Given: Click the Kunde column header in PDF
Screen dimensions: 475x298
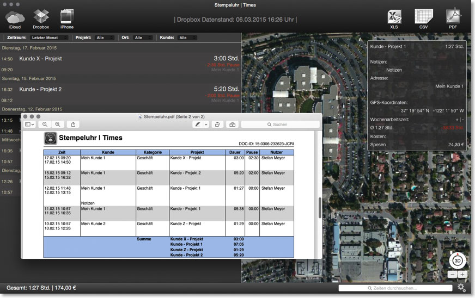Looking at the screenshot, I should [x=108, y=152].
